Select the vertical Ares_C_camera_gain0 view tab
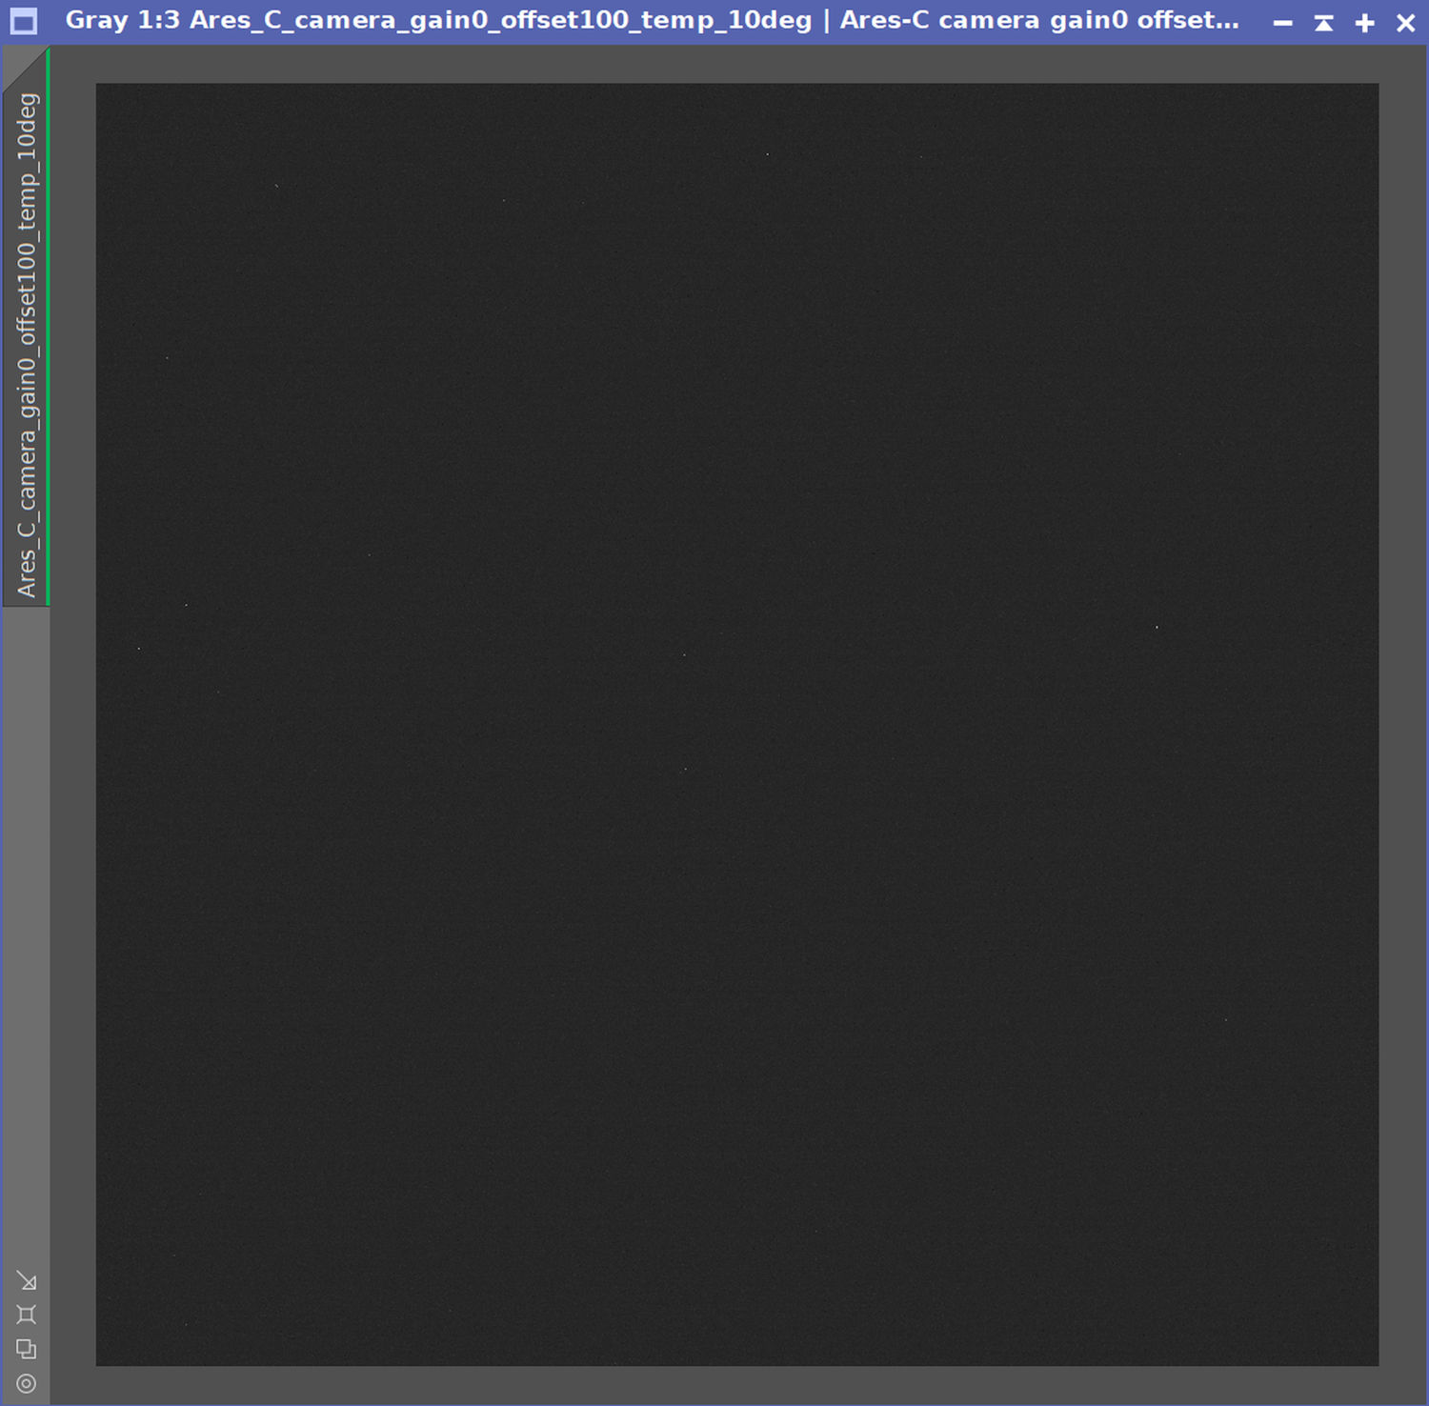 pyautogui.click(x=27, y=343)
